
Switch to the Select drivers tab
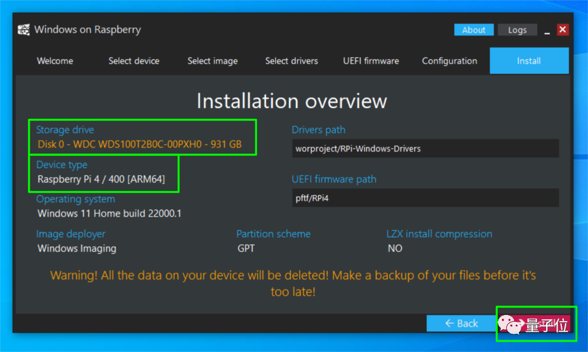[x=292, y=61]
